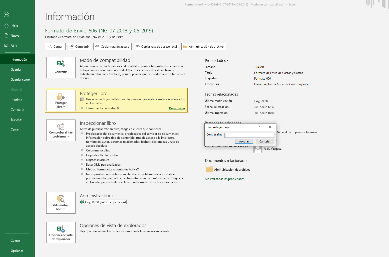The width and height of the screenshot is (389, 257).
Task: Close the Desproteger hoja dialog
Action: [x=270, y=127]
